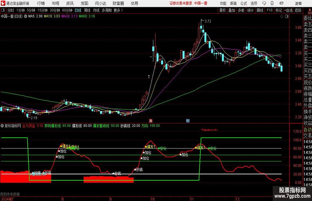Open the 行情 menu
The height and width of the screenshot is (201, 312).
(41, 3)
